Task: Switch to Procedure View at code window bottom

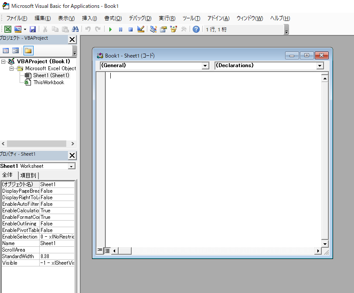Action: click(100, 250)
